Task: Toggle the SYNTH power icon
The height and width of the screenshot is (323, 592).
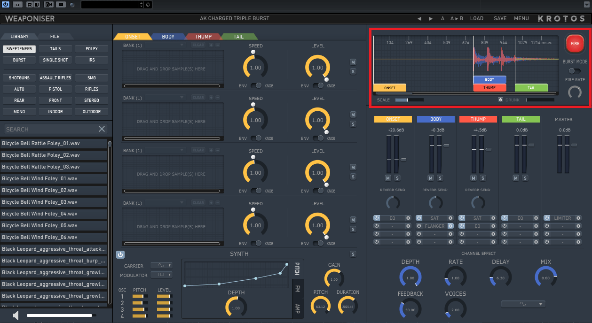Action: click(x=120, y=254)
